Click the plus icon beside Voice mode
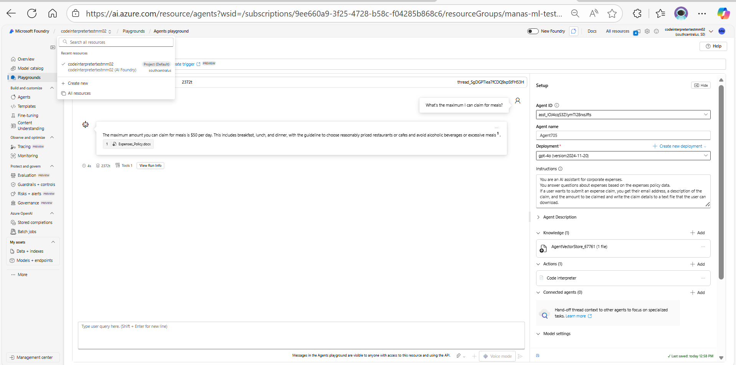 click(474, 356)
